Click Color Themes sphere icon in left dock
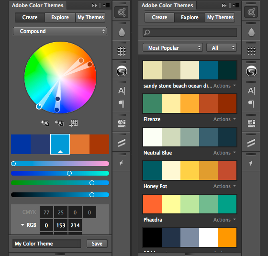268x256 pixels. pos(122,71)
